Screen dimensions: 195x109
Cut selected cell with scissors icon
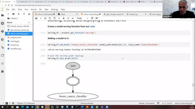click(45, 18)
